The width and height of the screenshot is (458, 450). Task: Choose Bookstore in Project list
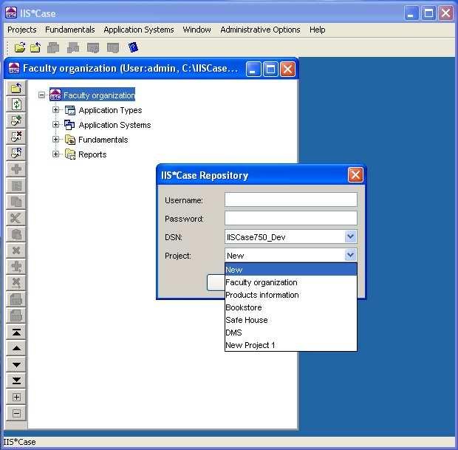point(291,307)
